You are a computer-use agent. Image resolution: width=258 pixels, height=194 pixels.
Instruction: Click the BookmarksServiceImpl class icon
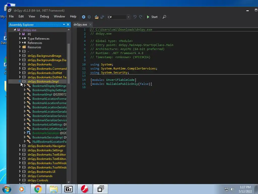(29, 137)
